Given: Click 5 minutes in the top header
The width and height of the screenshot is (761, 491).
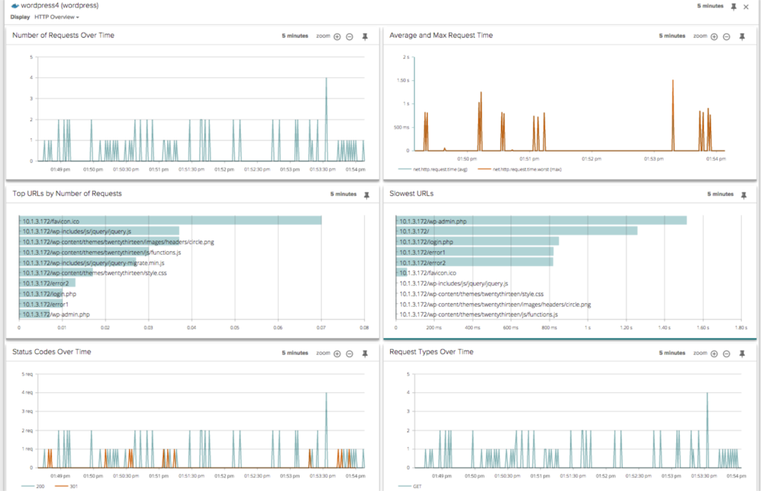Looking at the screenshot, I should click(710, 6).
